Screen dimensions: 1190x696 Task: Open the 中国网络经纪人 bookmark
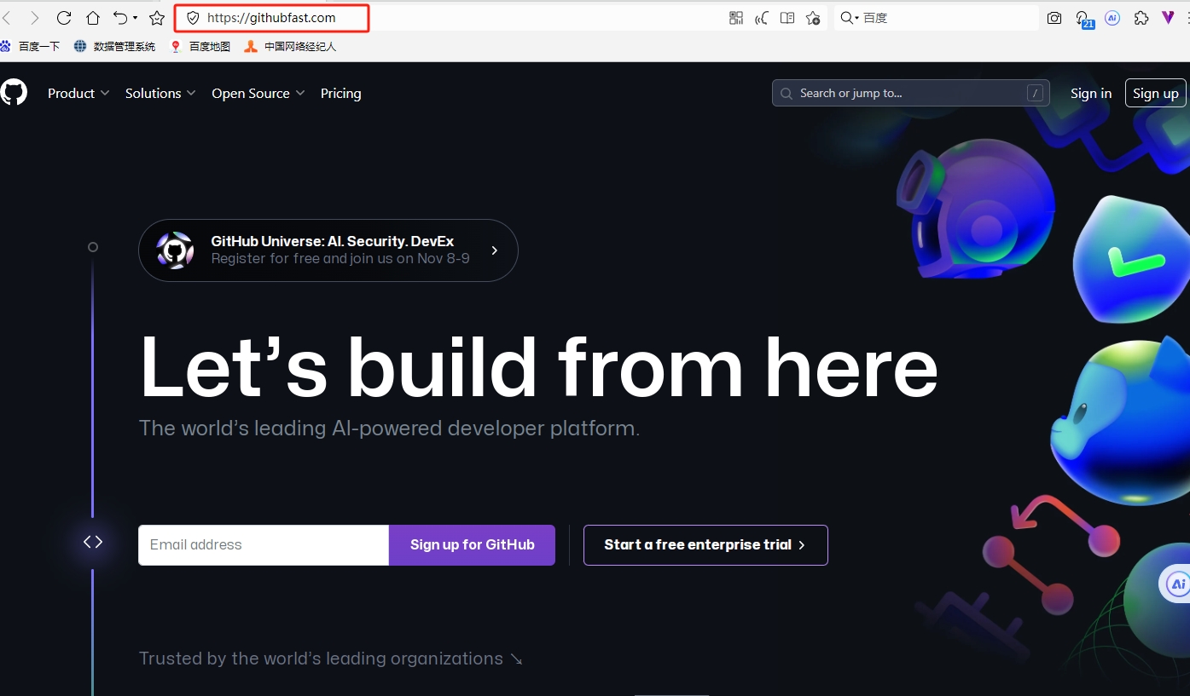(x=291, y=47)
